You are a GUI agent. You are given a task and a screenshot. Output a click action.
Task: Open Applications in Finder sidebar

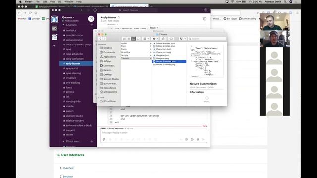pyautogui.click(x=109, y=57)
